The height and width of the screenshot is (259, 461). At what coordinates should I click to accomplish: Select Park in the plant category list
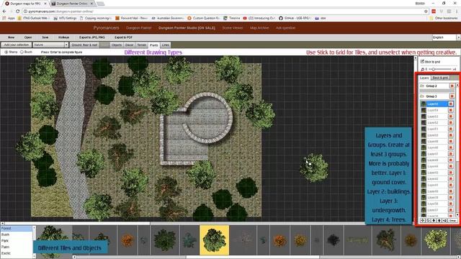16,241
